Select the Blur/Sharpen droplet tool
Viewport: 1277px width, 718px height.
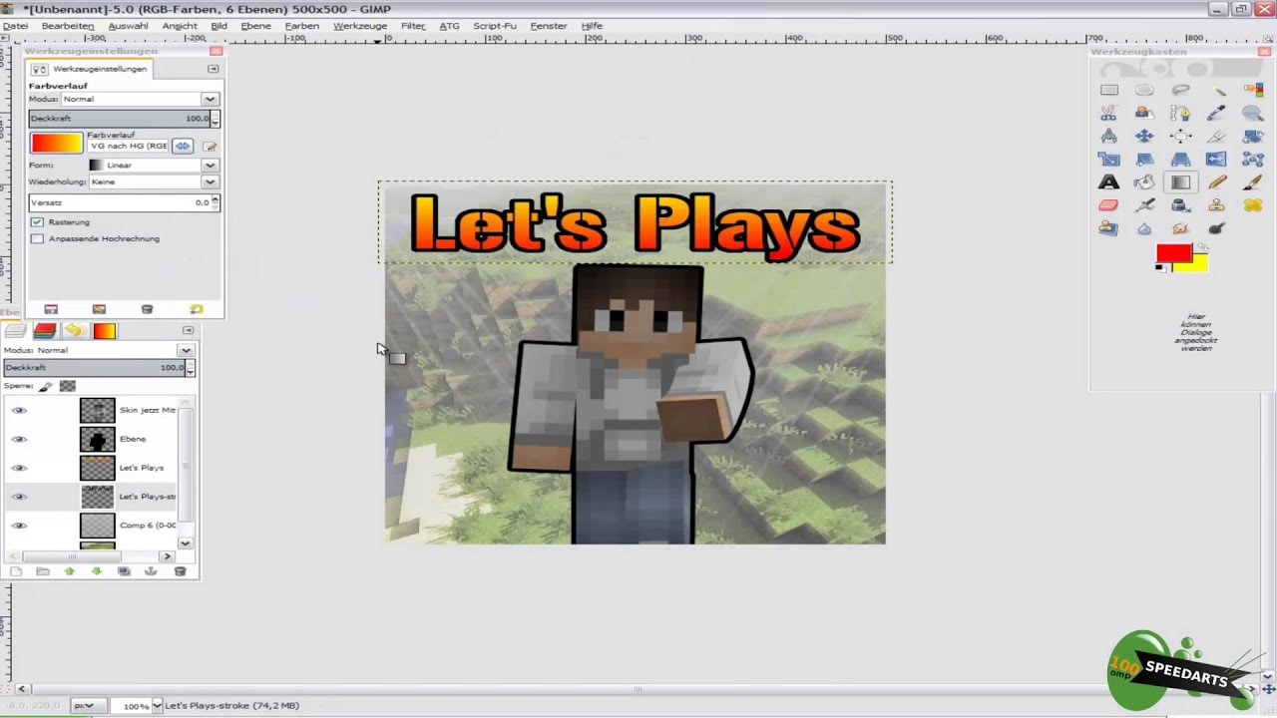point(1144,228)
